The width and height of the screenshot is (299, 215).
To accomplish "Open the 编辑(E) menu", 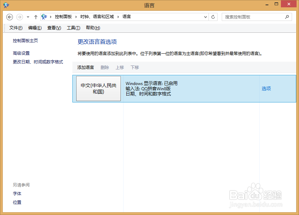I will click(35, 28).
